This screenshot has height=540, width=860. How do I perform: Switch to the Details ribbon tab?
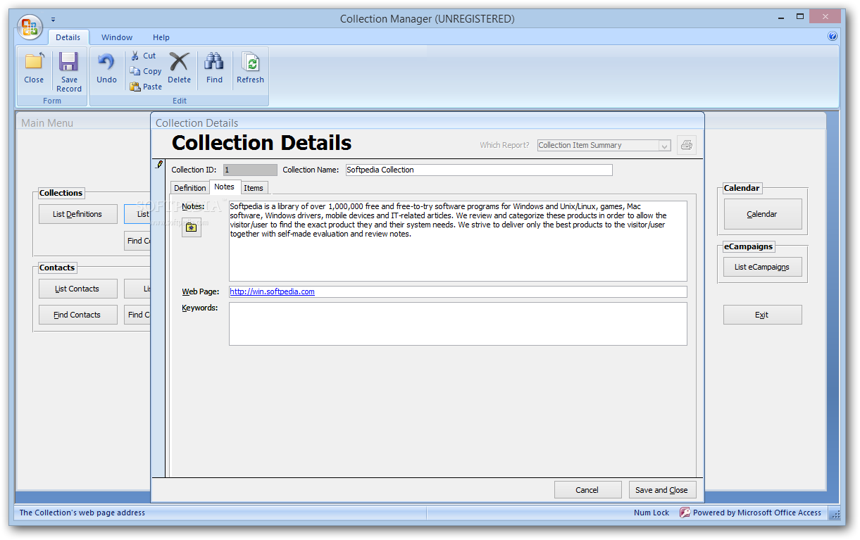[68, 37]
